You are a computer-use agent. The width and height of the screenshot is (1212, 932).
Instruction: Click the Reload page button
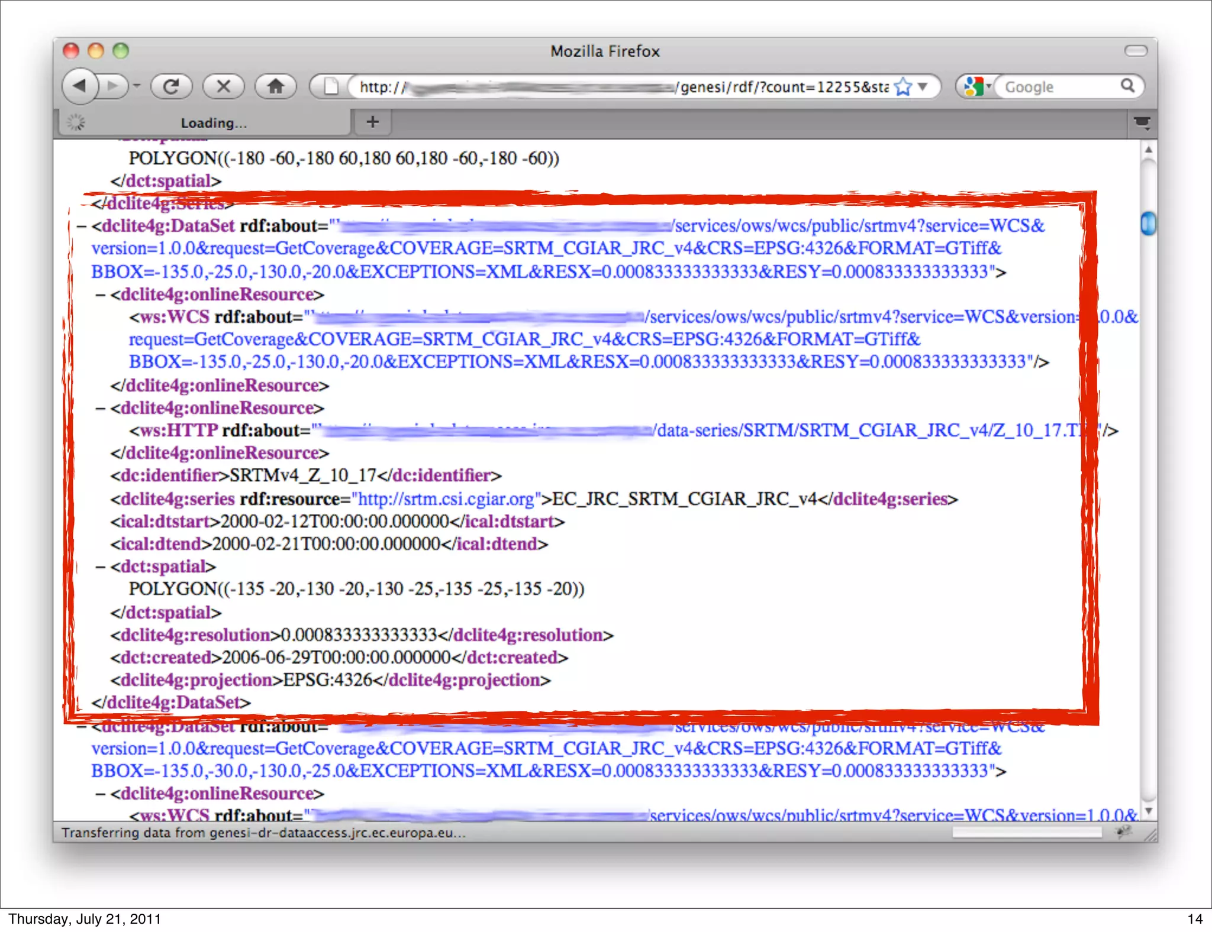pyautogui.click(x=171, y=86)
